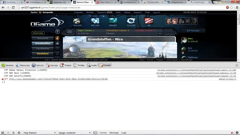Open the DevTools Timeline panel

point(65,65)
